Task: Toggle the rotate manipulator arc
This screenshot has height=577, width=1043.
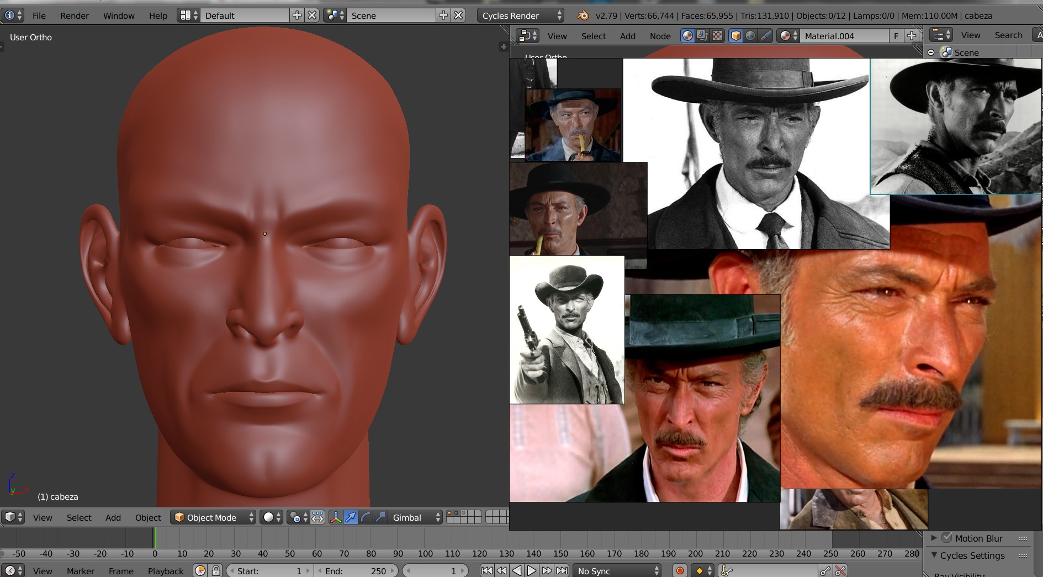Action: [x=366, y=517]
